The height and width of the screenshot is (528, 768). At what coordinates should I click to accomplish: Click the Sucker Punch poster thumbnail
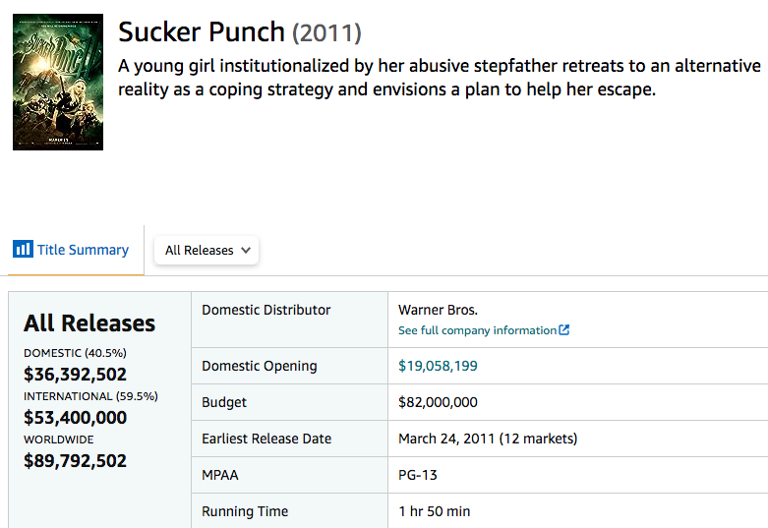[58, 82]
